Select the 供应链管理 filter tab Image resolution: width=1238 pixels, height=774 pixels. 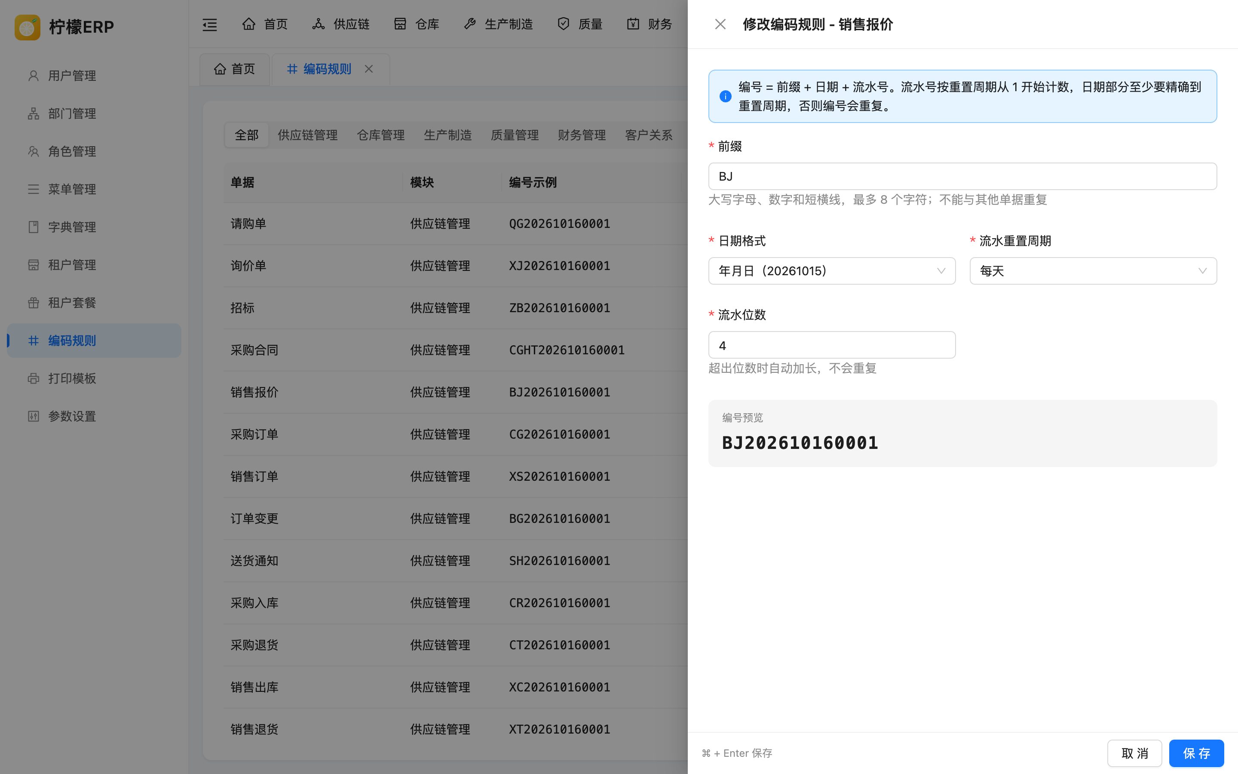click(x=307, y=135)
